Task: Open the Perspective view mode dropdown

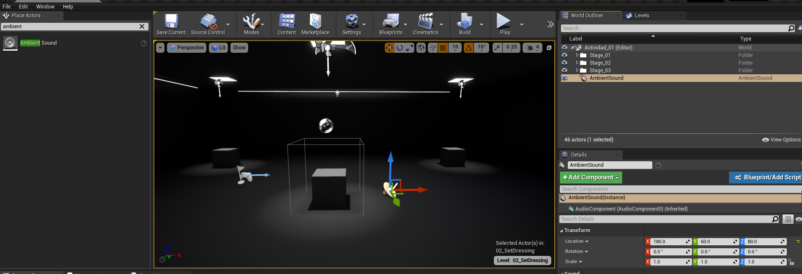Action: point(186,48)
